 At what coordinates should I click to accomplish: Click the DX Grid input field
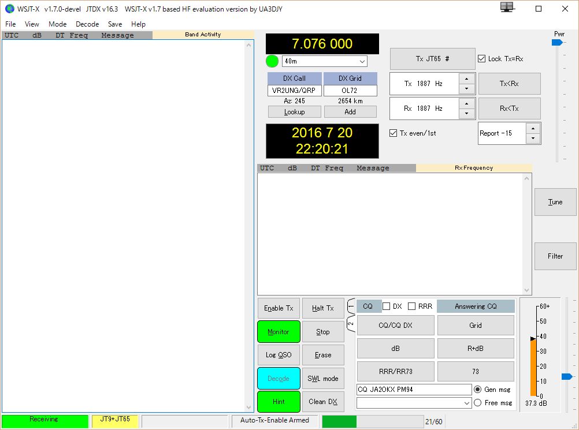(x=350, y=91)
